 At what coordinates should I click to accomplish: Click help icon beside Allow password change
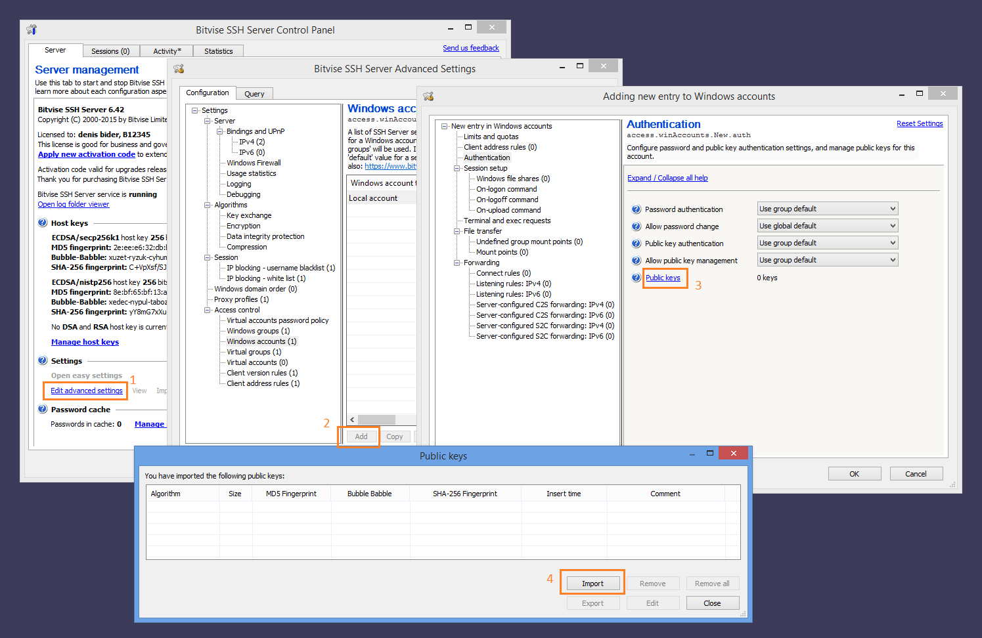point(636,226)
